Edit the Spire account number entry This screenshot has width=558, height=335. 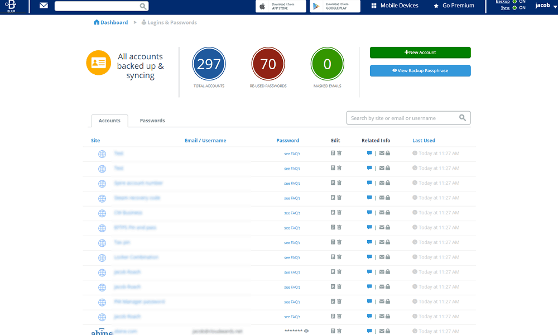coord(333,183)
